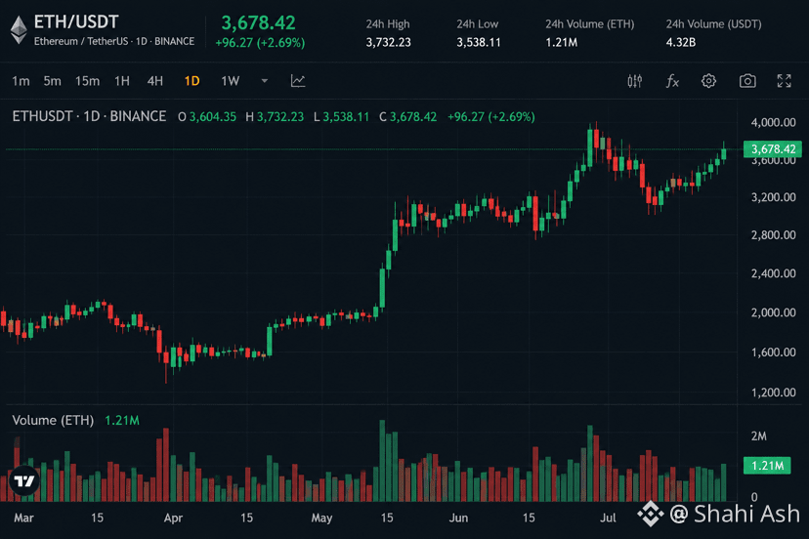Click the 2,000.00 price axis tick
The width and height of the screenshot is (809, 539).
[774, 312]
